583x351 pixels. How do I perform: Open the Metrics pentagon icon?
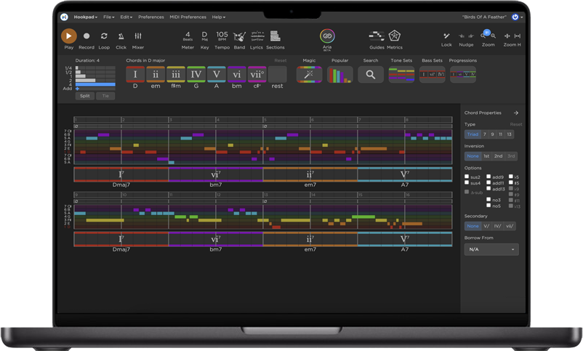click(395, 36)
